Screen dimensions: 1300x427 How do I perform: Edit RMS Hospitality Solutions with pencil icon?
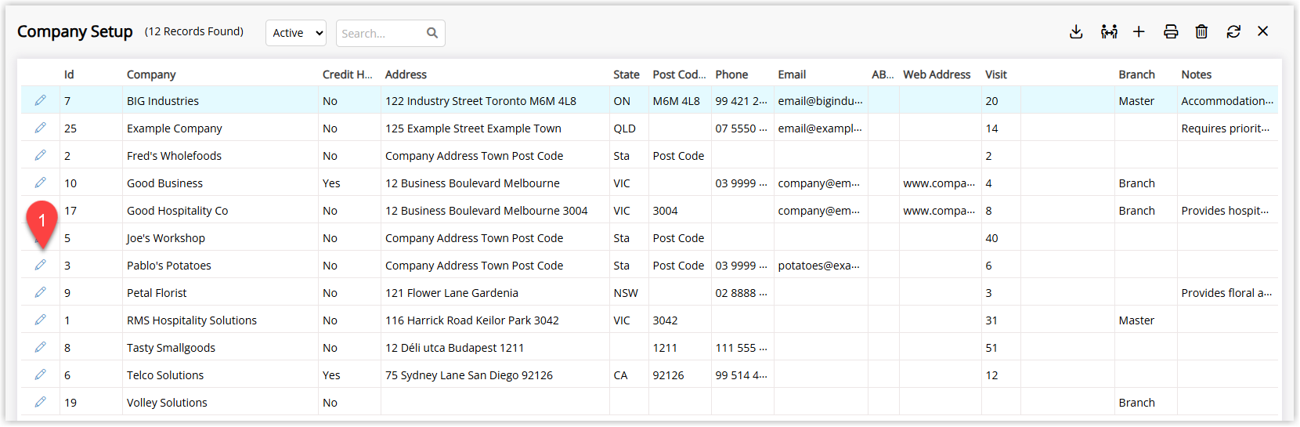40,320
